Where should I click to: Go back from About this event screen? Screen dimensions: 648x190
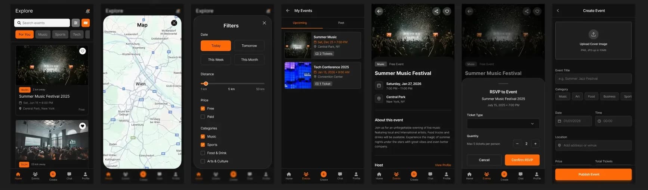tap(379, 11)
